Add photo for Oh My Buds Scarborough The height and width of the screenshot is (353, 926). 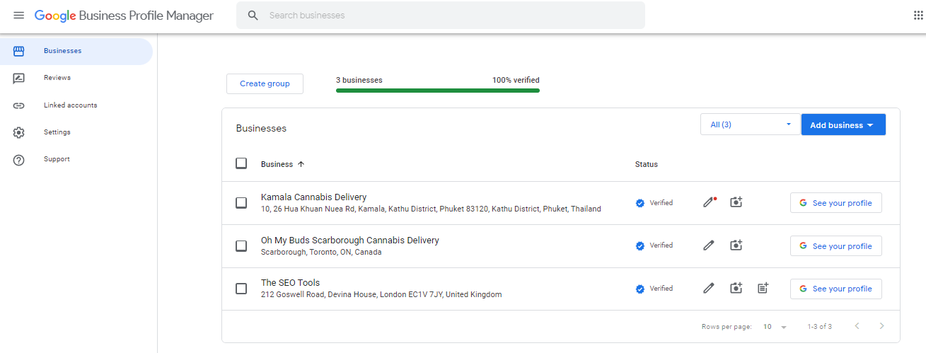[x=736, y=245]
